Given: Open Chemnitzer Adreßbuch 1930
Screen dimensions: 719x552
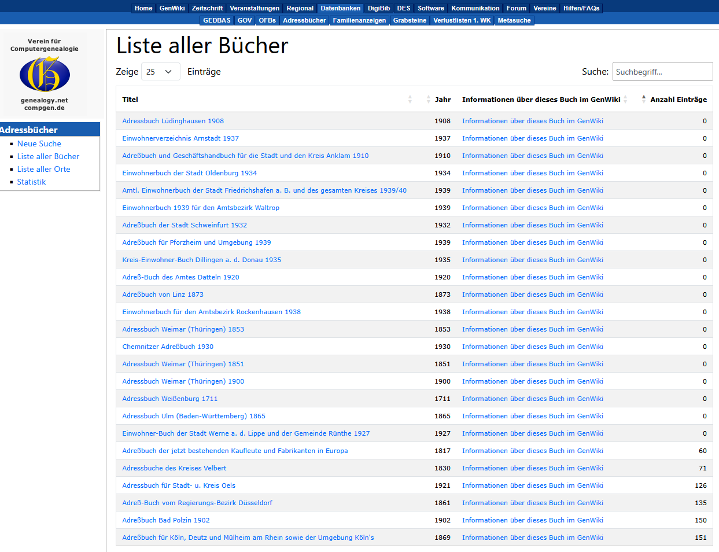Looking at the screenshot, I should [168, 347].
